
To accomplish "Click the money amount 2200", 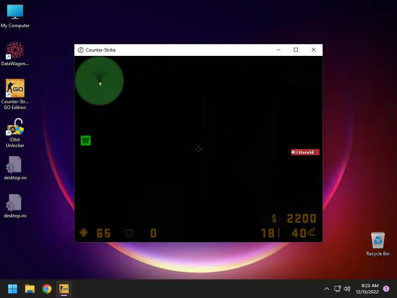I will pos(302,218).
